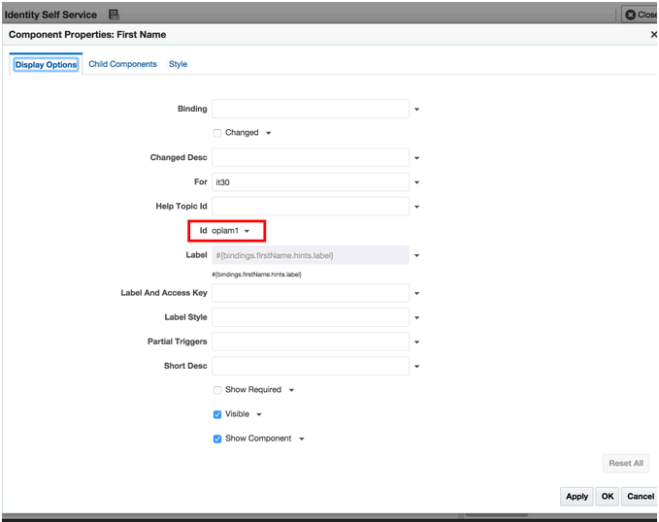Viewport: 659px width, 522px height.
Task: Click the Close button in top bar
Action: pos(641,15)
